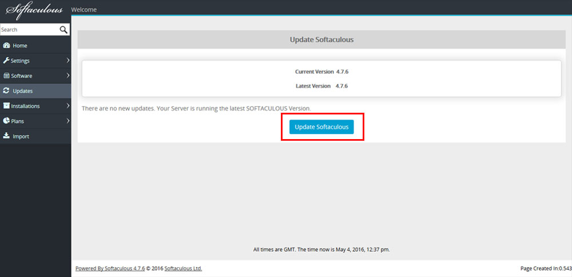Click the Import download icon
Image resolution: width=572 pixels, height=277 pixels.
[6, 136]
